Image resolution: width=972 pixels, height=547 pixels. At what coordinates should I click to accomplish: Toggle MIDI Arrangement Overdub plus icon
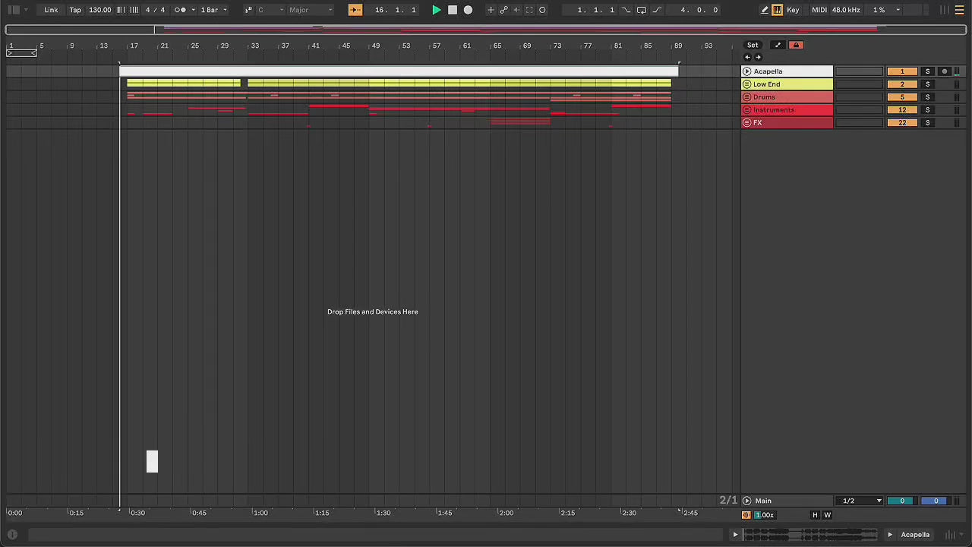pyautogui.click(x=491, y=10)
